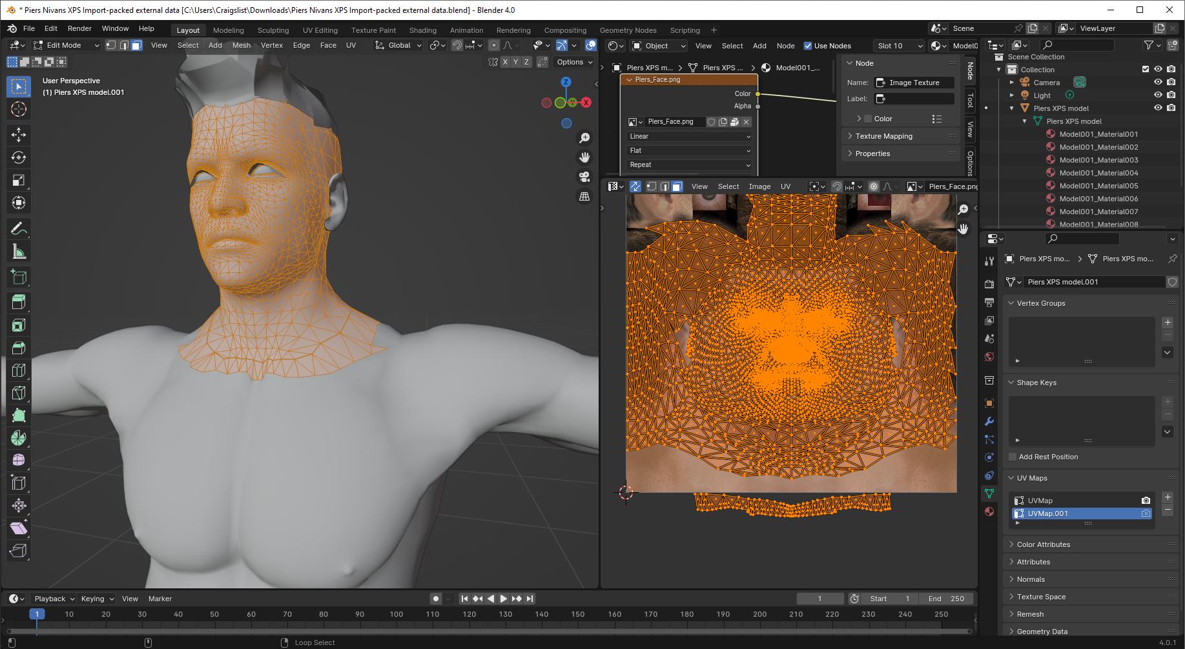Viewport: 1185px width, 649px height.
Task: Hide the Light object in outliner
Action: [1158, 95]
